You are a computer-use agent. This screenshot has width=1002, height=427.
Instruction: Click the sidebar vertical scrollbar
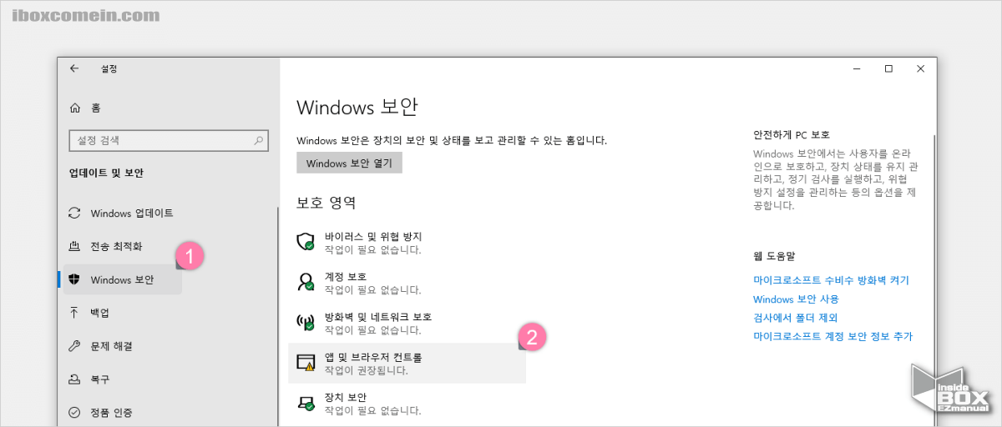pos(277,317)
